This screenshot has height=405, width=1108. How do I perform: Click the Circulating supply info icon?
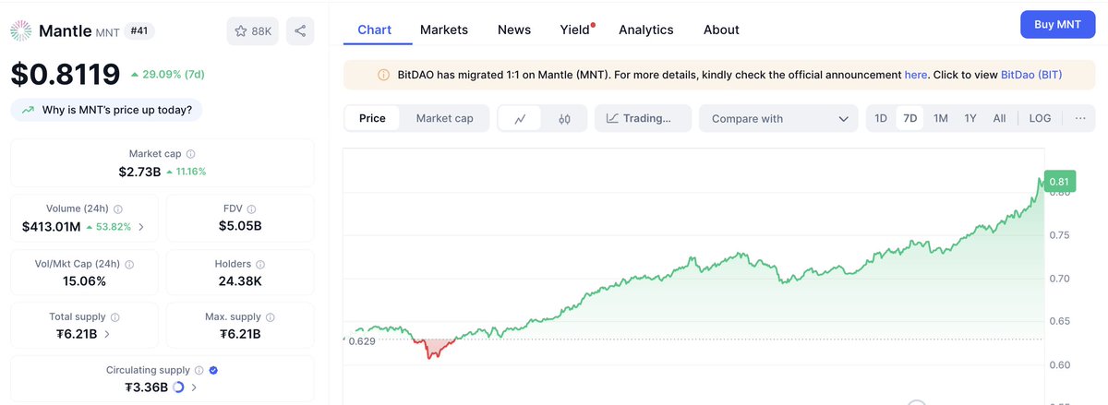tap(199, 370)
